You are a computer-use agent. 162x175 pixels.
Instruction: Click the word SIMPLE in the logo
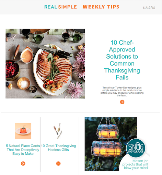67,7
